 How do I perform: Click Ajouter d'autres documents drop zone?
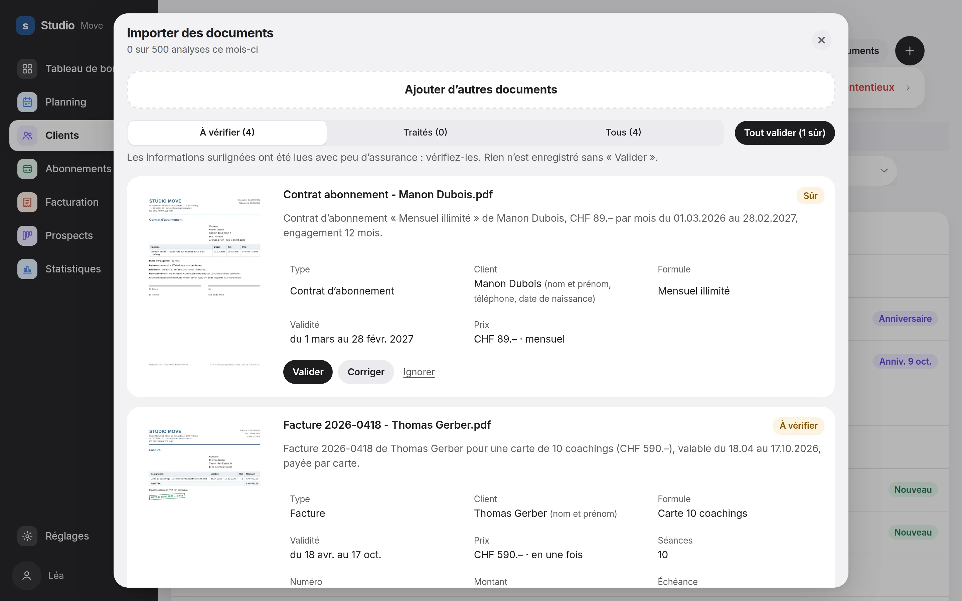click(x=481, y=89)
